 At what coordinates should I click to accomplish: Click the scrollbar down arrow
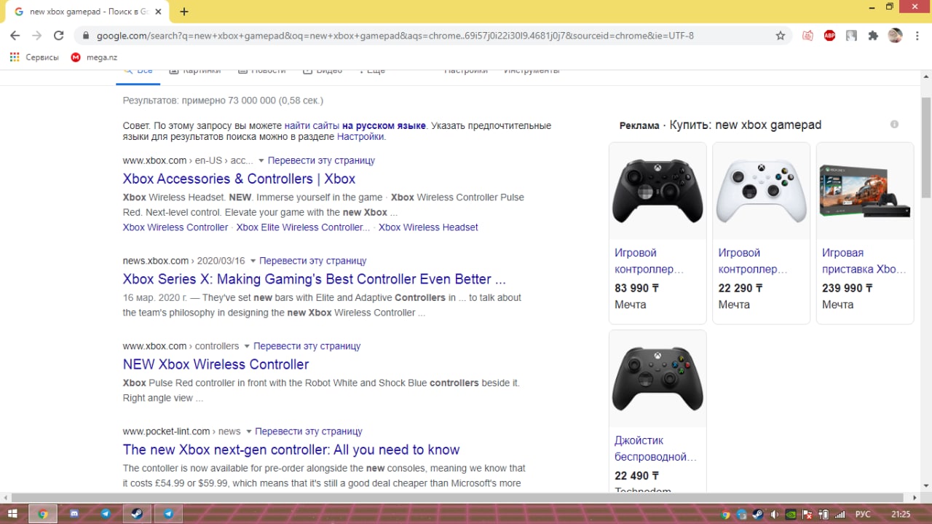926,486
